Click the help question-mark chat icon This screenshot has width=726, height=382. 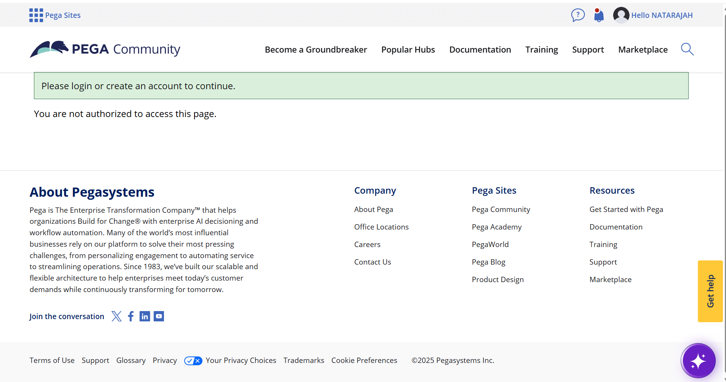click(578, 15)
